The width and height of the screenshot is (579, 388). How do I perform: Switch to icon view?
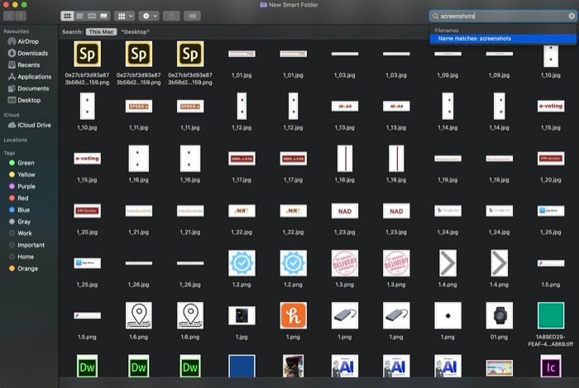(67, 16)
